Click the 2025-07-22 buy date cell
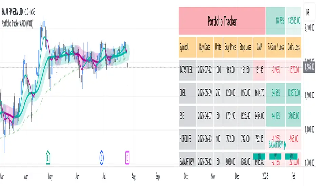The width and height of the screenshot is (316, 186). [x=205, y=70]
